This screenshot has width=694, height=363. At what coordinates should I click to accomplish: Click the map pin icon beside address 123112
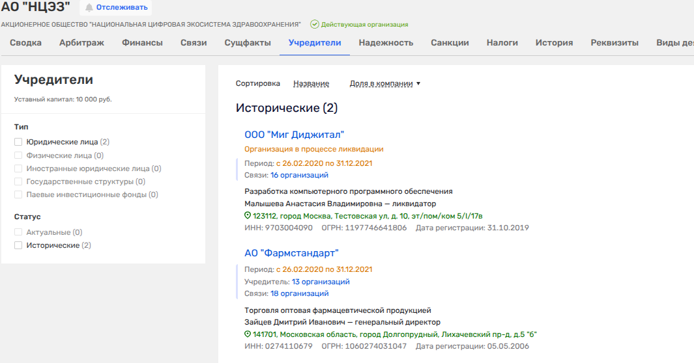[248, 215]
